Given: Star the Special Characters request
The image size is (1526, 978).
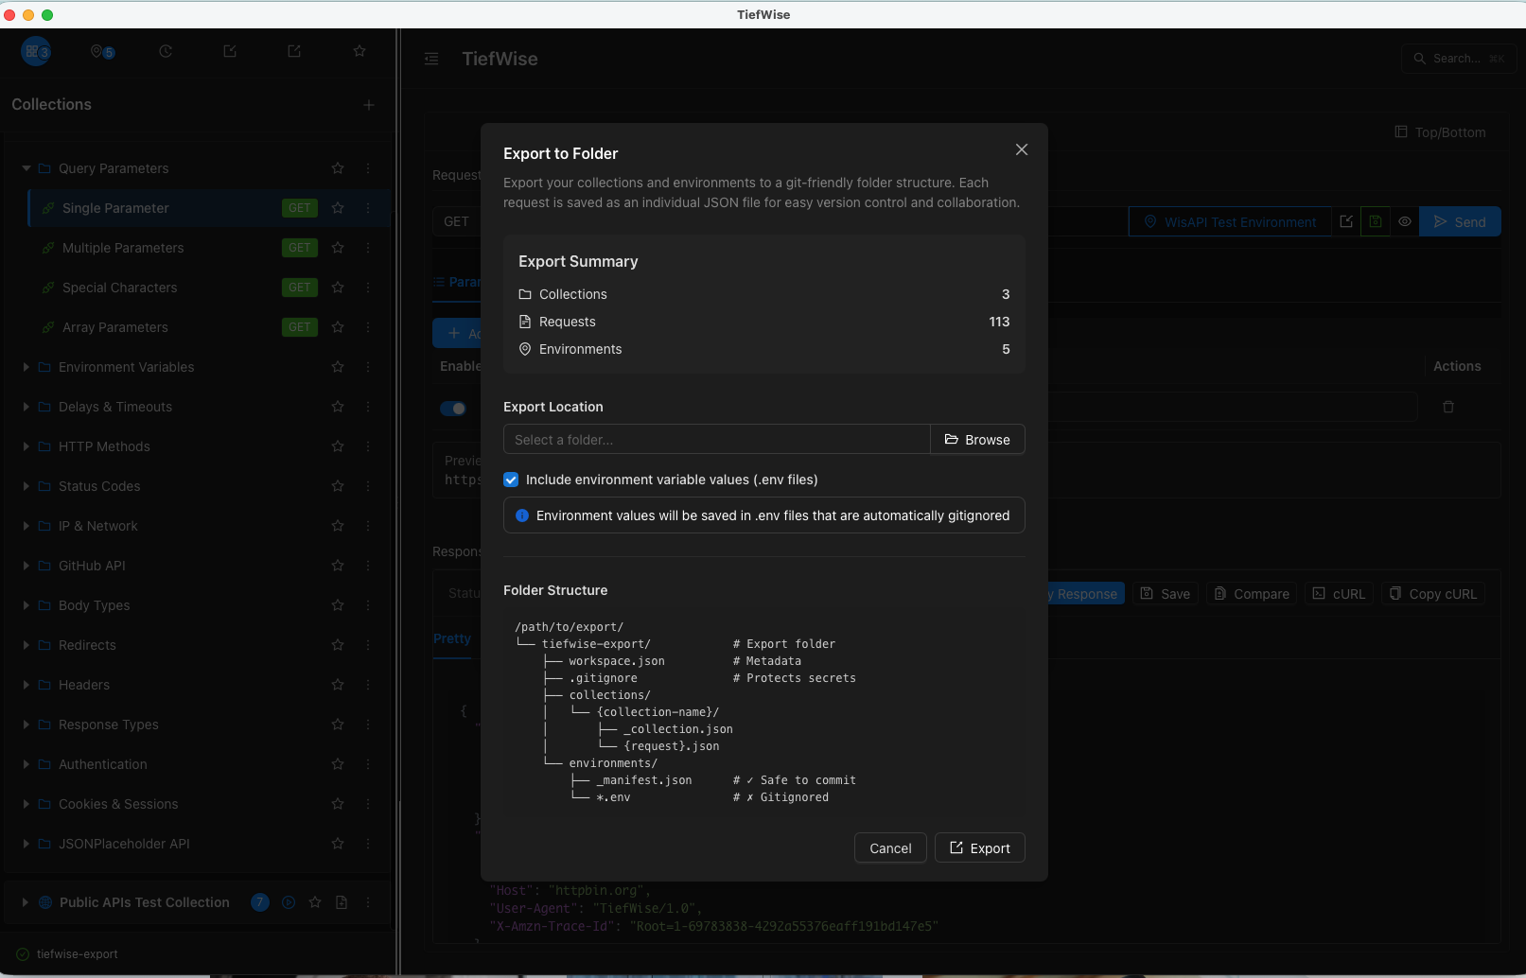Looking at the screenshot, I should (x=338, y=288).
